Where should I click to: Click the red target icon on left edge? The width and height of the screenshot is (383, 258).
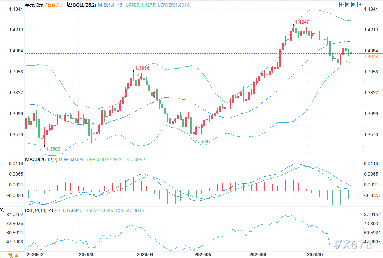coord(2,209)
